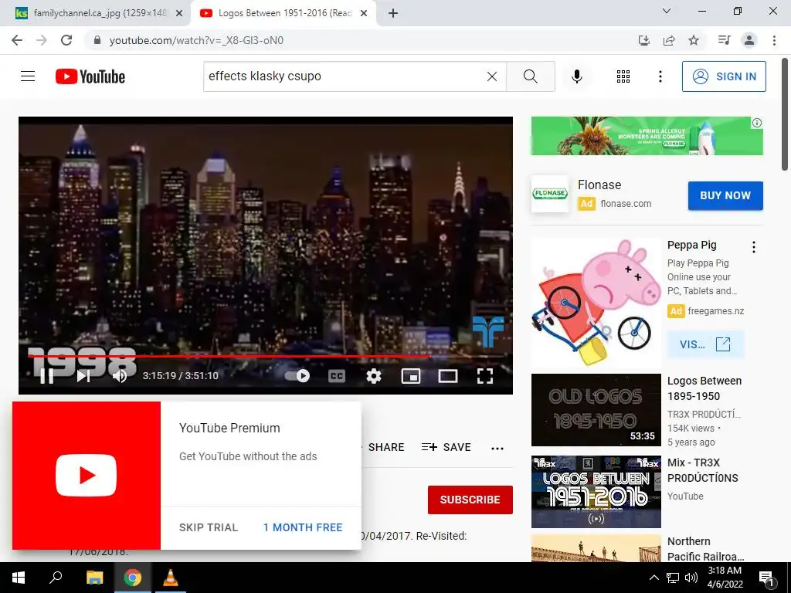Reload the YouTube page
The image size is (791, 593).
pos(66,40)
